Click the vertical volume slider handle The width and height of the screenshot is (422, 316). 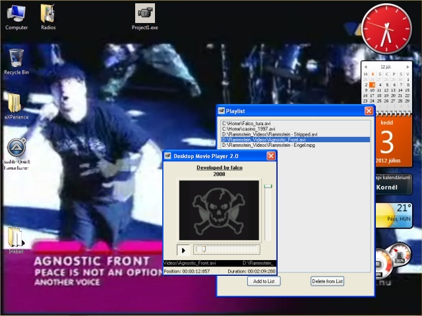click(x=268, y=186)
